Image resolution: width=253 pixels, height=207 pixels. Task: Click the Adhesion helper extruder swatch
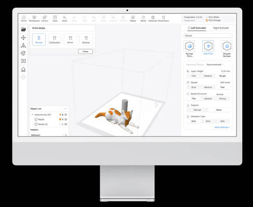point(64,135)
